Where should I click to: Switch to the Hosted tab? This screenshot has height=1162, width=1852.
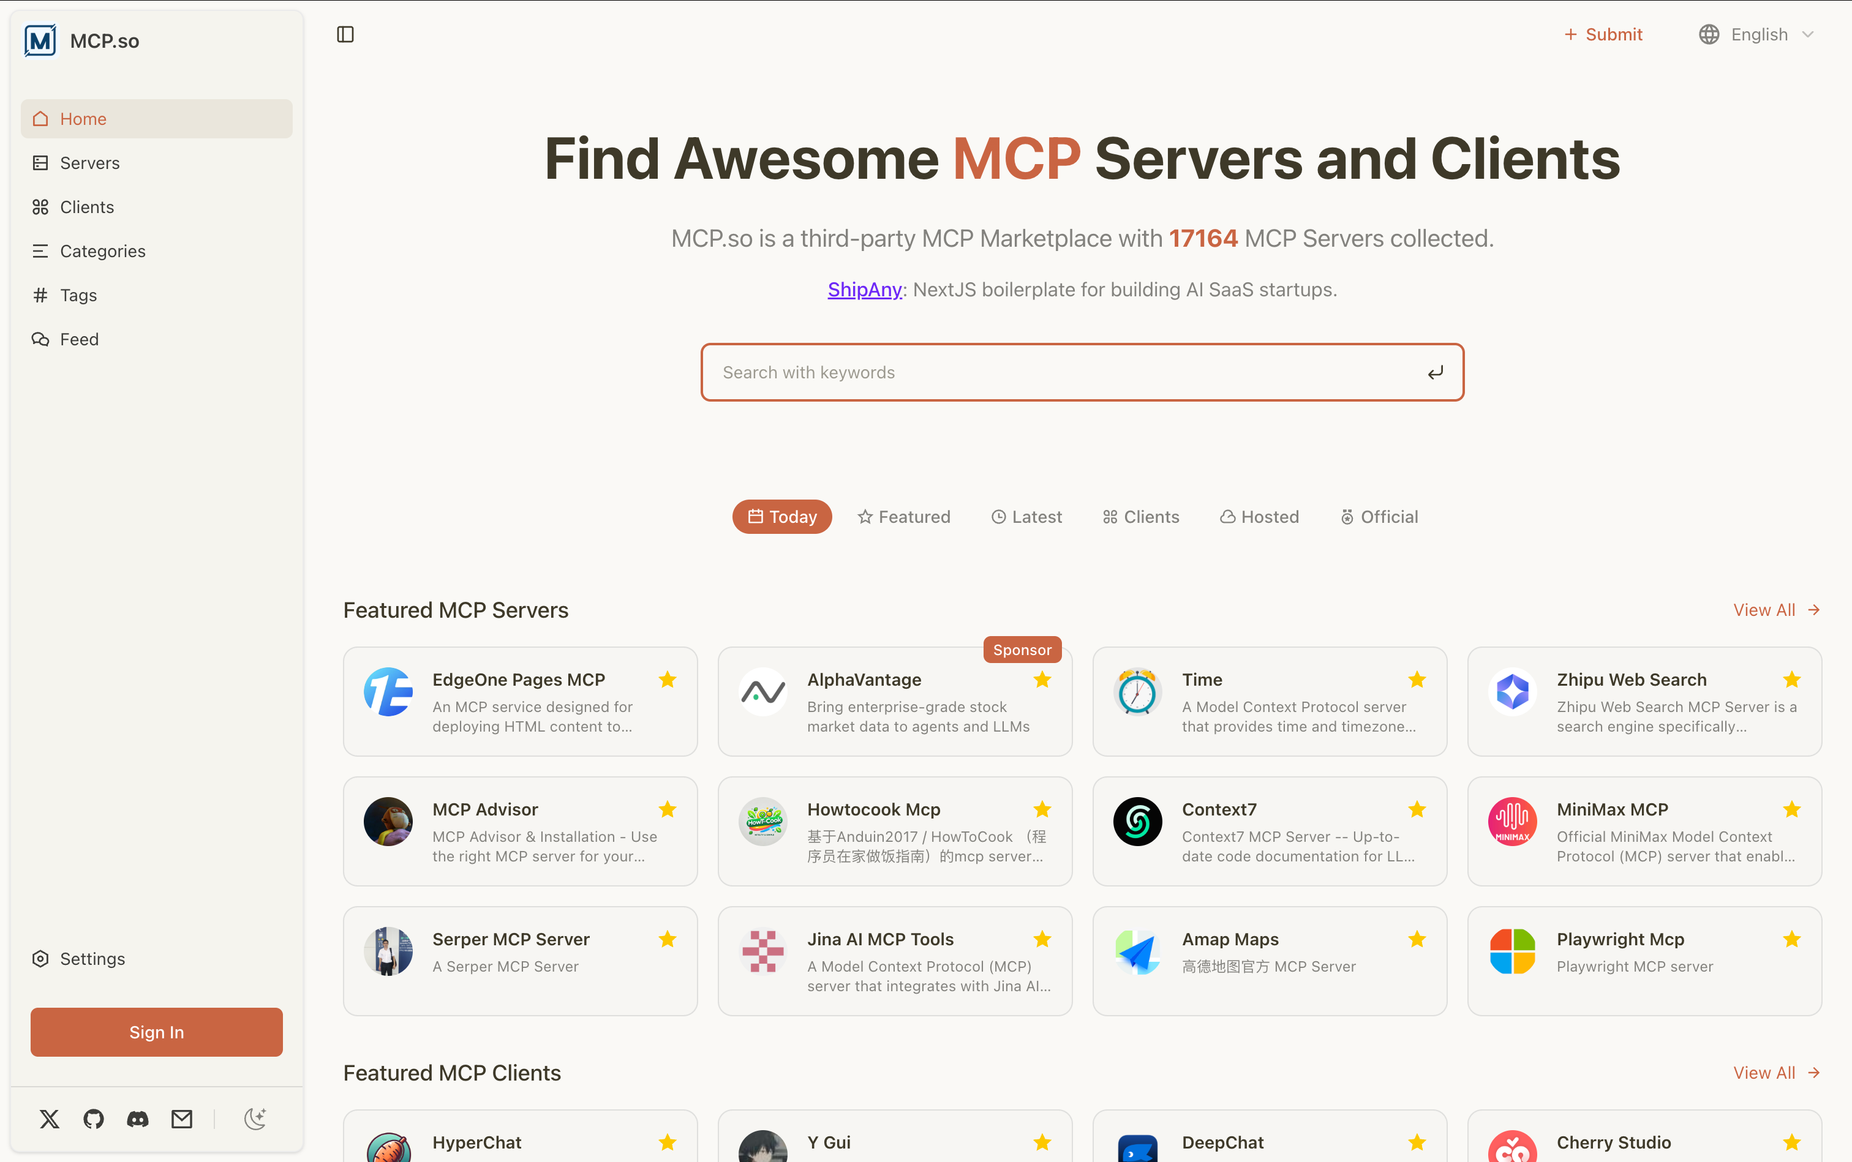(x=1259, y=517)
